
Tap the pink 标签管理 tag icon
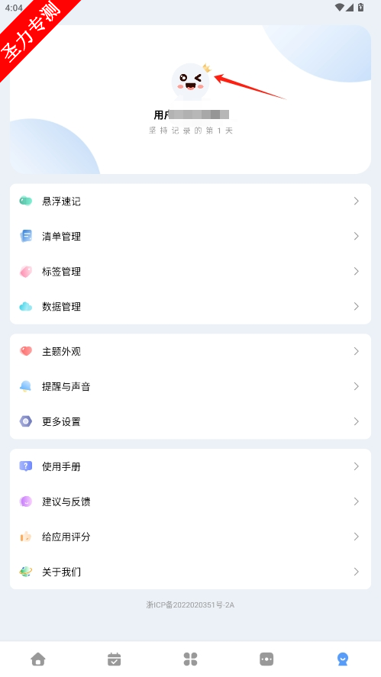click(26, 272)
